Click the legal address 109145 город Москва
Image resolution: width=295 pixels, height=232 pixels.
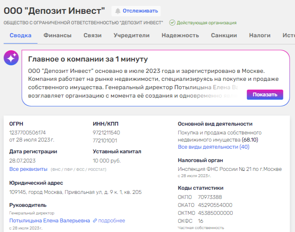(76, 192)
